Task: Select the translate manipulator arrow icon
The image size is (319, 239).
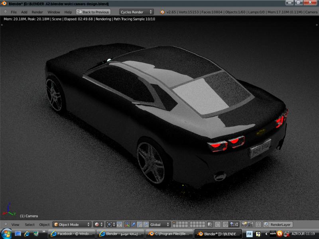Action: coord(133,225)
